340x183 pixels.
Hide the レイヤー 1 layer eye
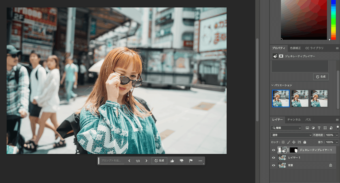[273, 158]
